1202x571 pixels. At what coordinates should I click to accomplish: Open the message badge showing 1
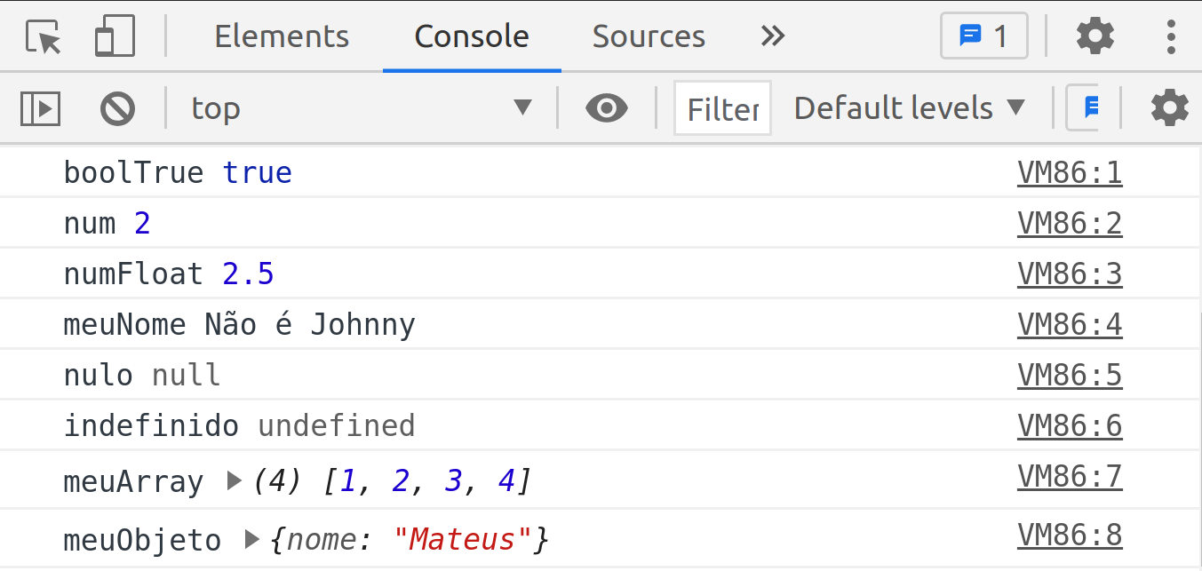983,36
